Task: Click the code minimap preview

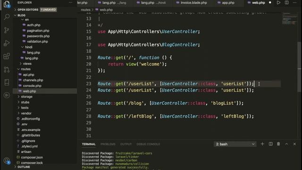Action: pos(290,19)
